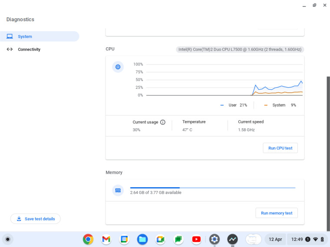Viewport: 330px width, 247px height.
Task: Click the memory usage progress bar
Action: 213,188
